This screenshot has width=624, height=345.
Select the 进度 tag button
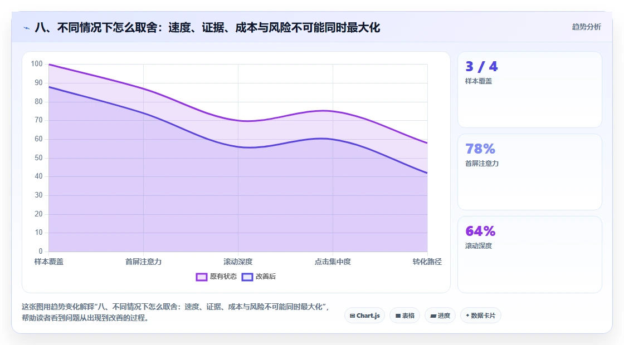pyautogui.click(x=440, y=316)
